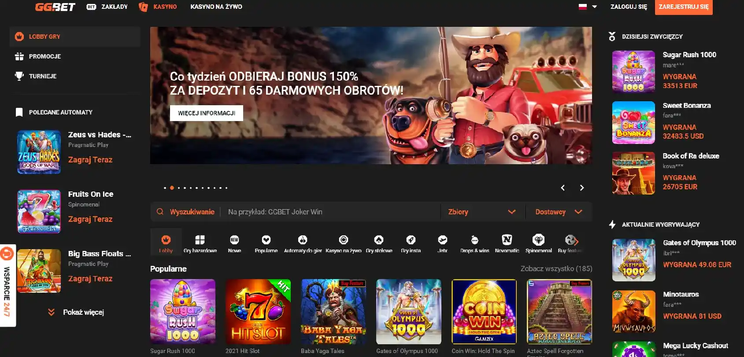Select the Kasyno na żywo category icon
Screen dimensions: 744x357
tap(343, 240)
